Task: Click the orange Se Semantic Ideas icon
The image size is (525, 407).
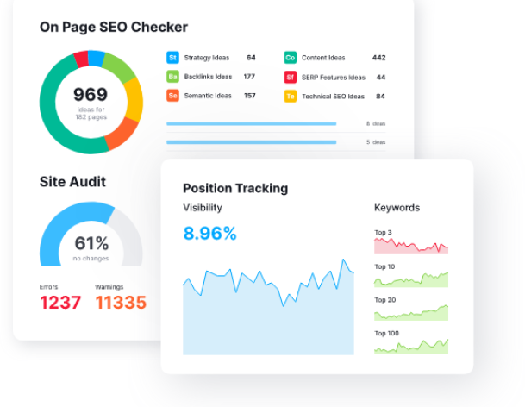Action: 172,96
